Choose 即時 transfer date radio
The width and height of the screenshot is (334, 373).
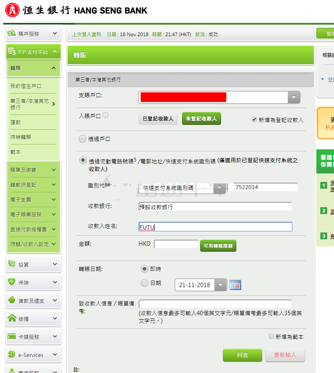[x=144, y=269]
